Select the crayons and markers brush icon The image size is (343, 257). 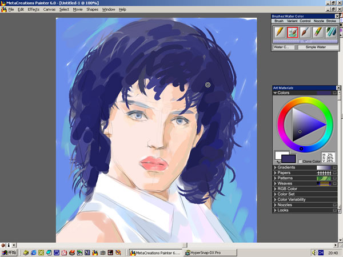[x=331, y=32]
